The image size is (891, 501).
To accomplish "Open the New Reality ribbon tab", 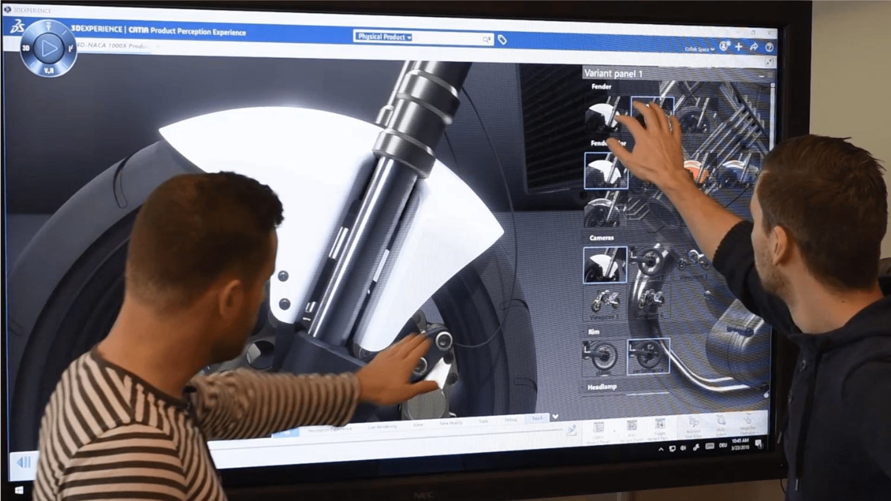I will click(451, 423).
